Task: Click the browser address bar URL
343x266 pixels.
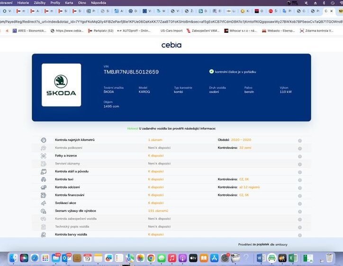Action: tap(171, 21)
